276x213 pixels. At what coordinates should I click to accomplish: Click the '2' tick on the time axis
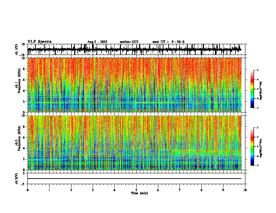coord(71,190)
